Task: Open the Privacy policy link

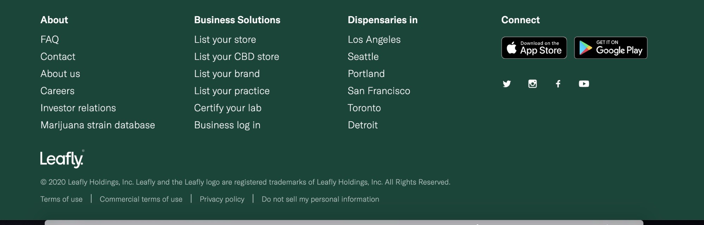Action: [x=222, y=199]
